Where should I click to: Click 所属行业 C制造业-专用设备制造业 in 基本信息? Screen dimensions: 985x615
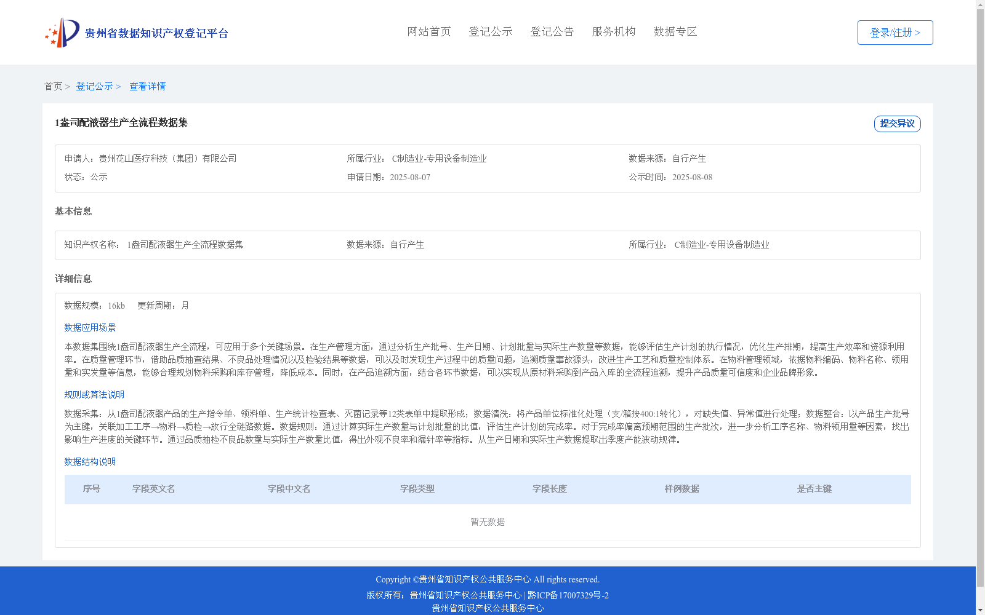pos(722,245)
